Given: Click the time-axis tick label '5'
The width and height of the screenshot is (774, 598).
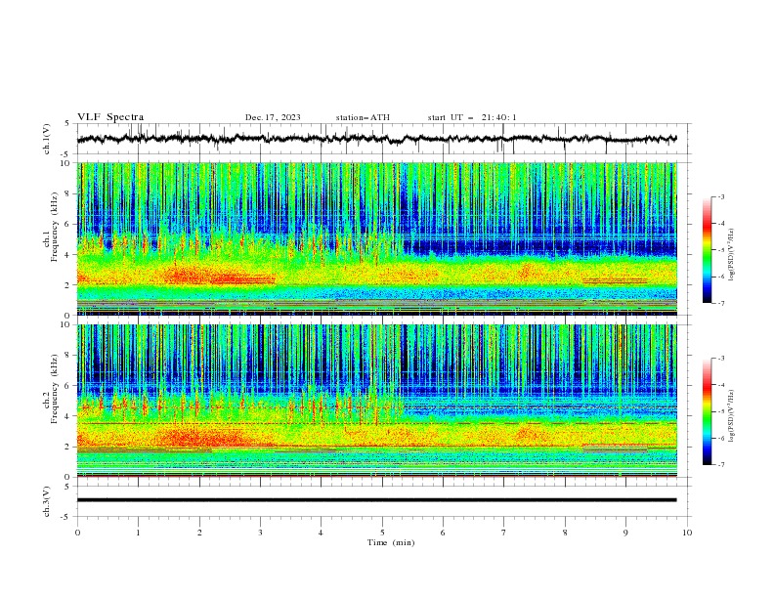Looking at the screenshot, I should tap(382, 533).
